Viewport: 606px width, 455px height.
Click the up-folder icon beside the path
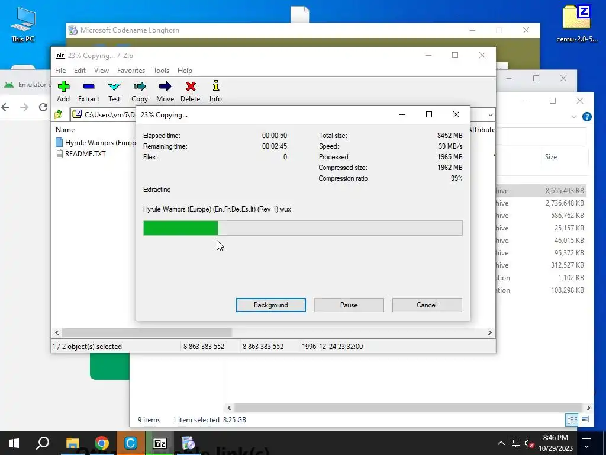coord(59,114)
